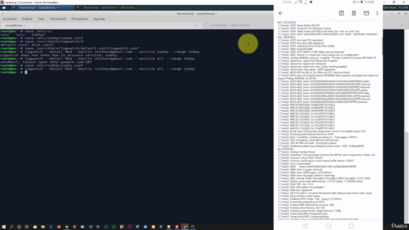Click 'Centaur CentaurHauls' line in email
This screenshot has height=230, width=409.
pyautogui.click(x=297, y=152)
